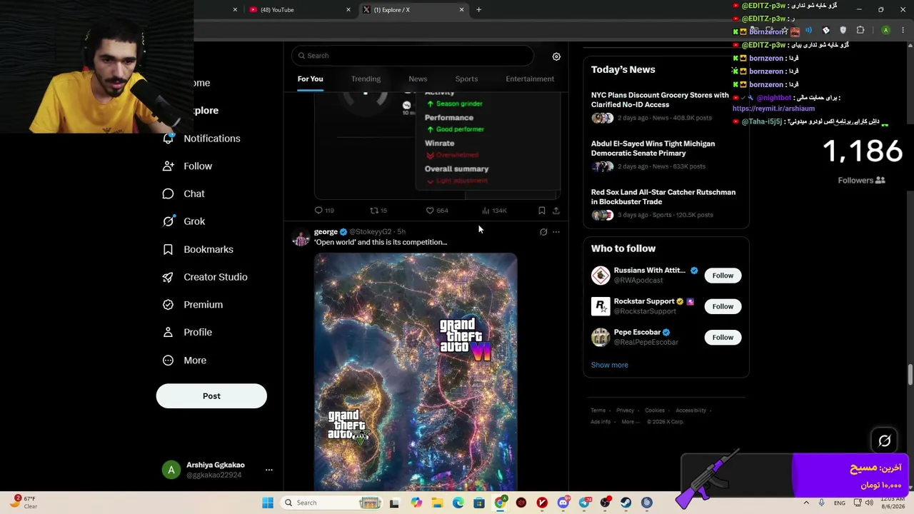
Task: Open GTA VI map image in george's post
Action: (416, 372)
